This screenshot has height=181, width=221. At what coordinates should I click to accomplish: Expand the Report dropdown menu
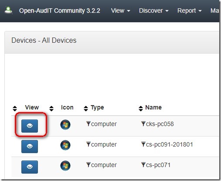190,10
